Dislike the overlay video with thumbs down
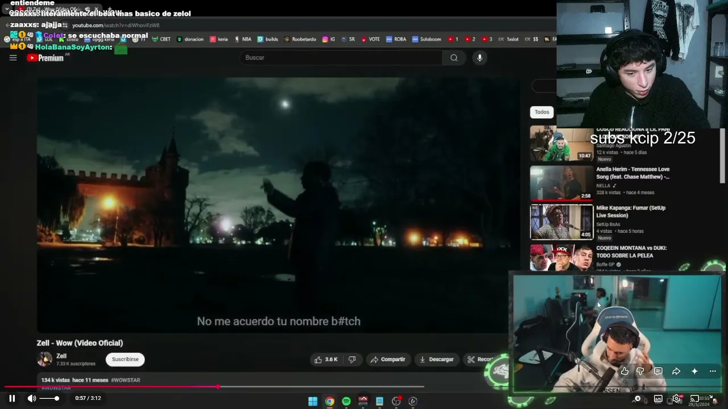Viewport: 728px width, 409px height. pos(640,372)
